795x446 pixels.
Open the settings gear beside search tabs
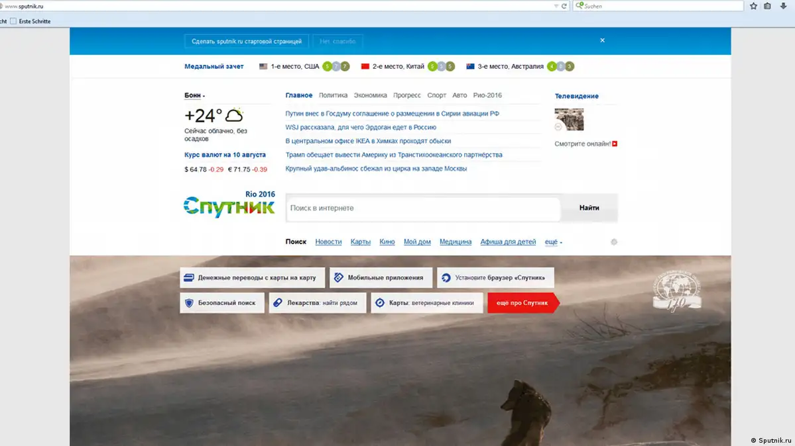(x=614, y=242)
